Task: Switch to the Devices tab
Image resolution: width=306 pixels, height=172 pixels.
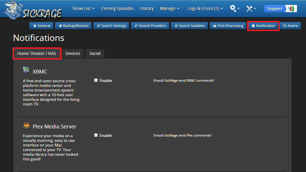Action: pyautogui.click(x=73, y=53)
